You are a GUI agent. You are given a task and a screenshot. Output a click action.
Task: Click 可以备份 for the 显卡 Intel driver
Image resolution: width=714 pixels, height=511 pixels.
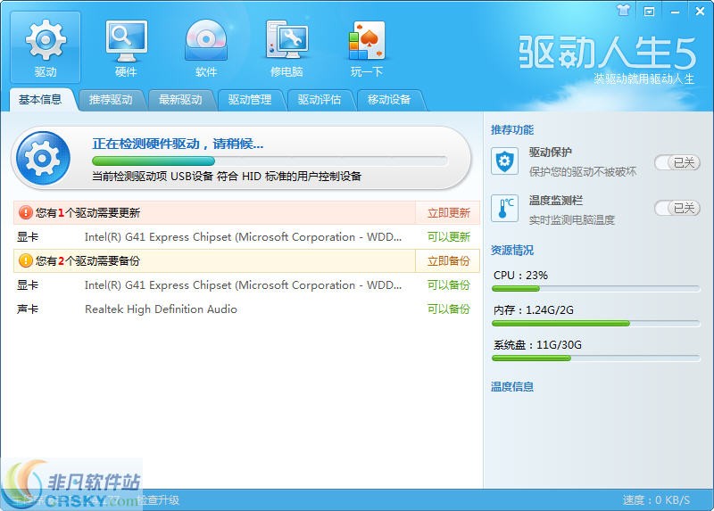449,285
